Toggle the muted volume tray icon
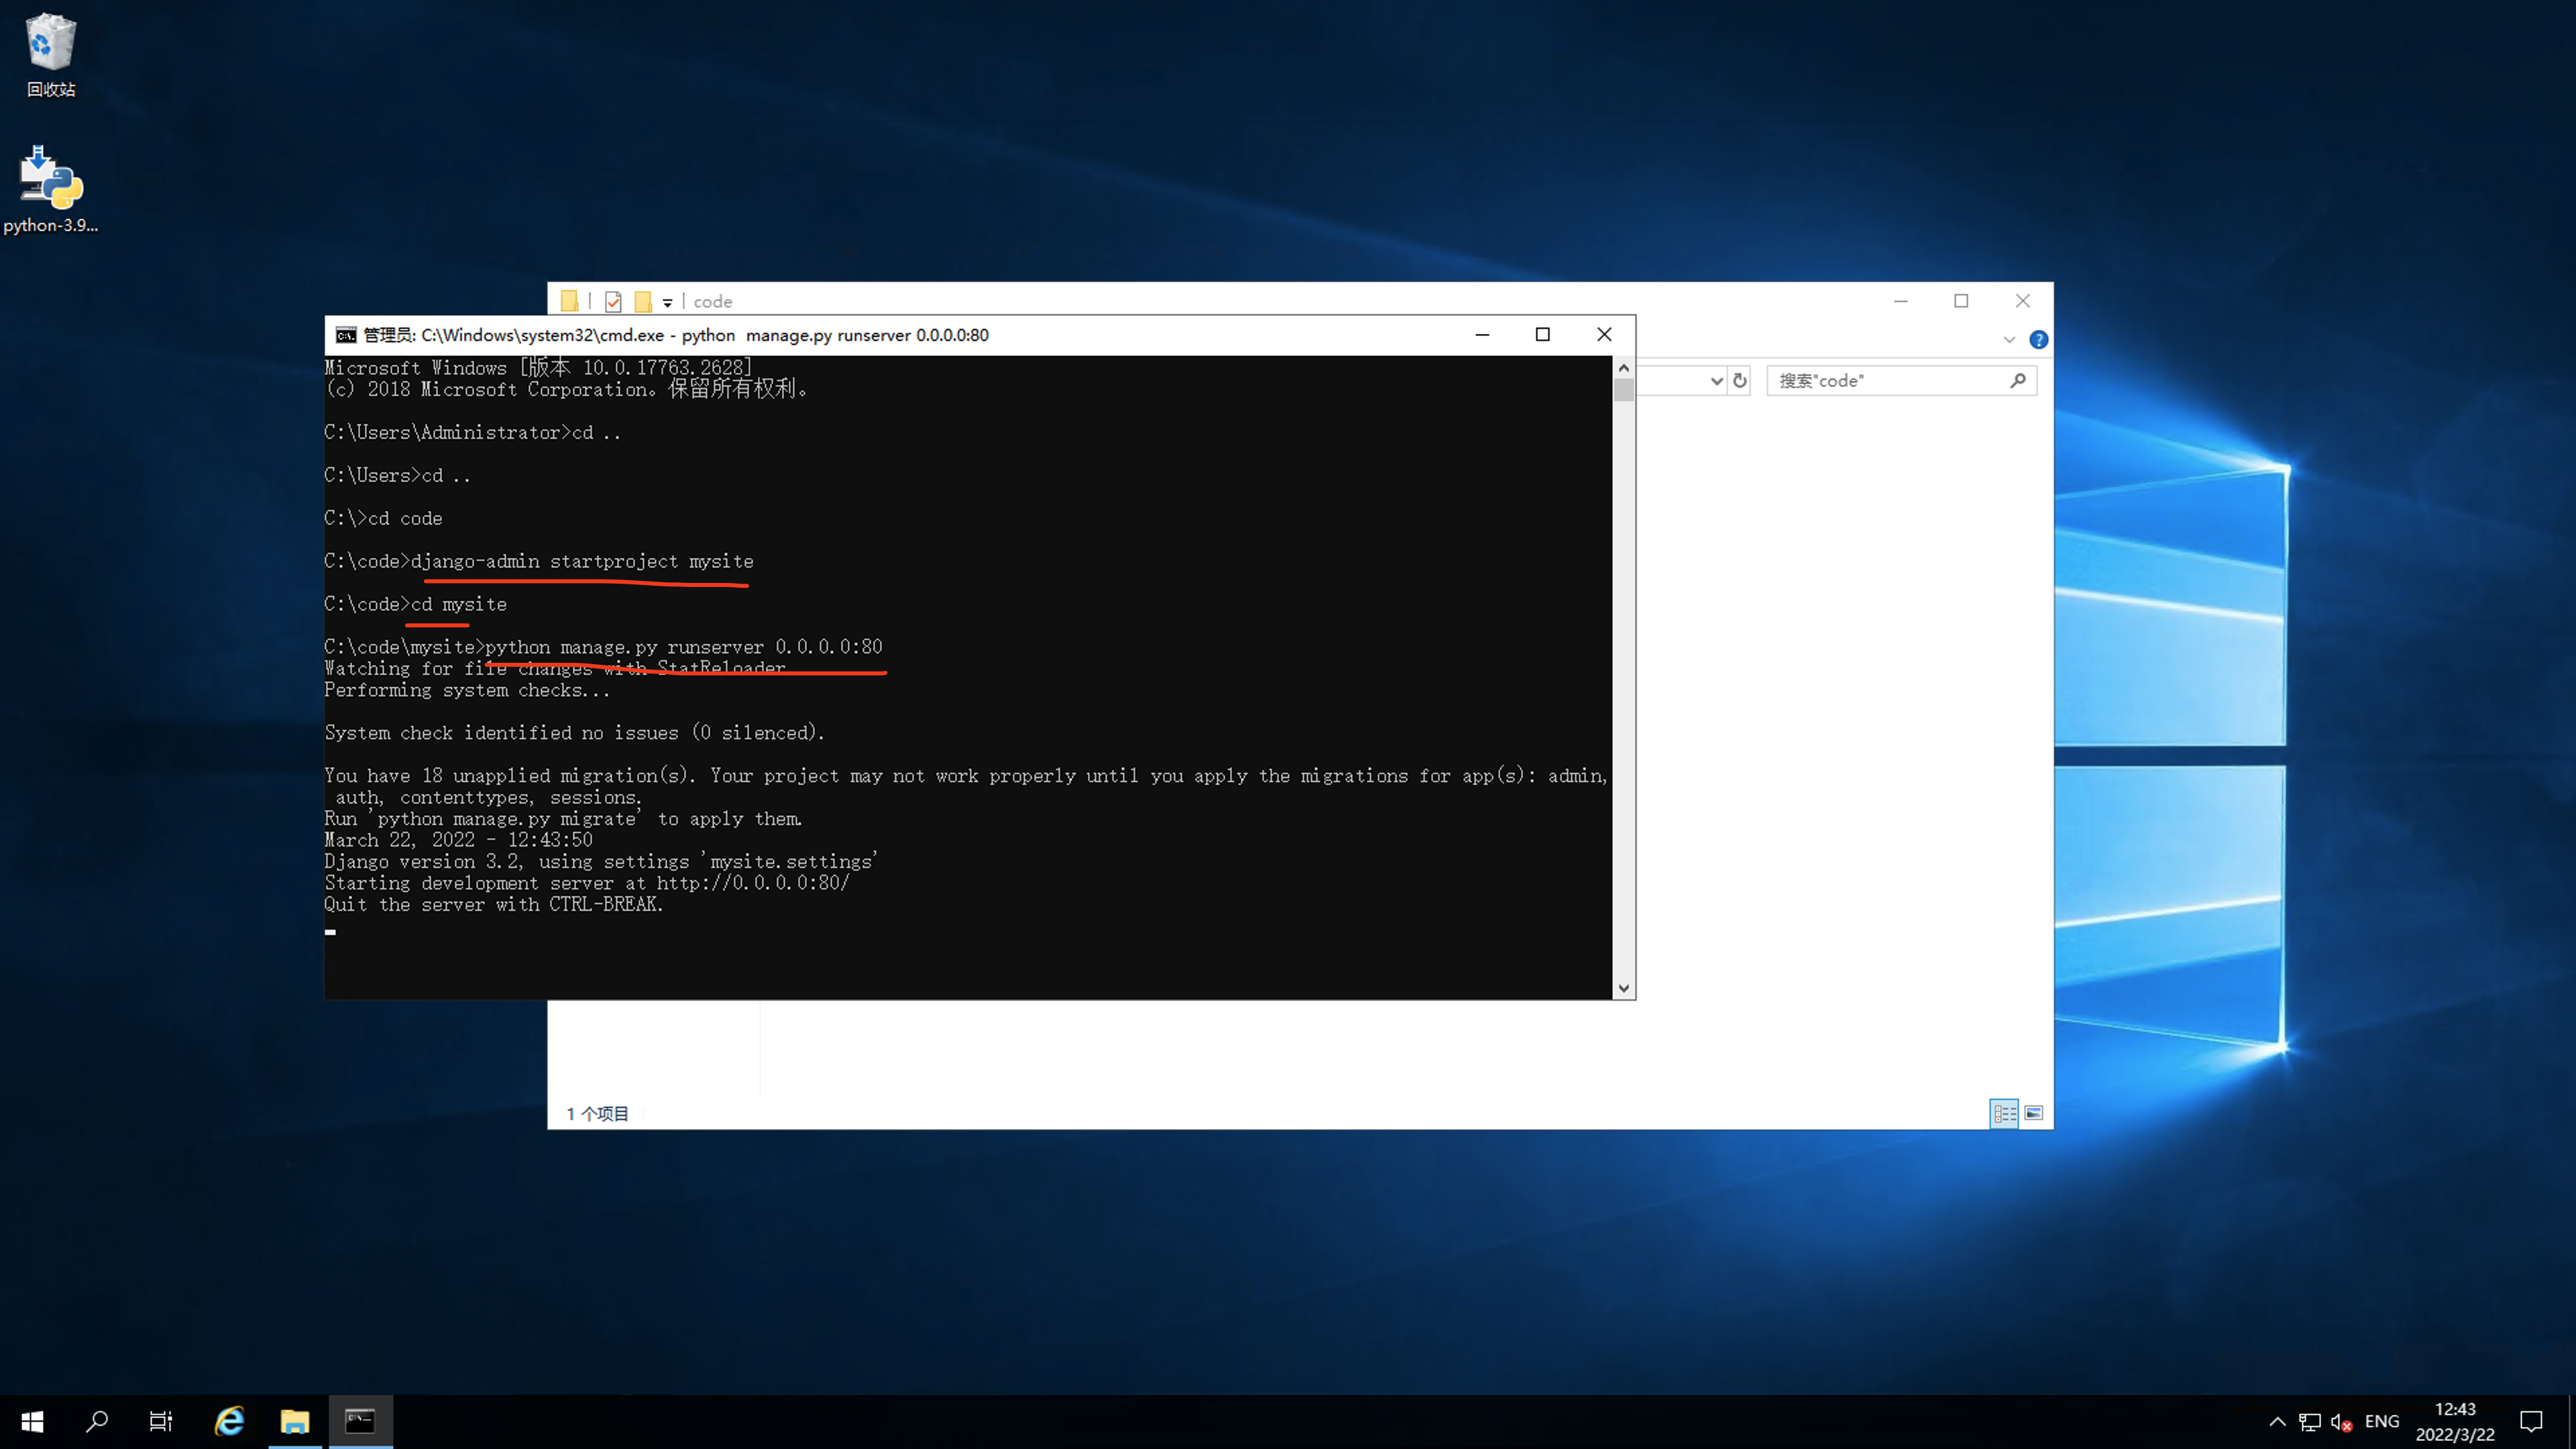This screenshot has height=1449, width=2576. click(x=2340, y=1422)
